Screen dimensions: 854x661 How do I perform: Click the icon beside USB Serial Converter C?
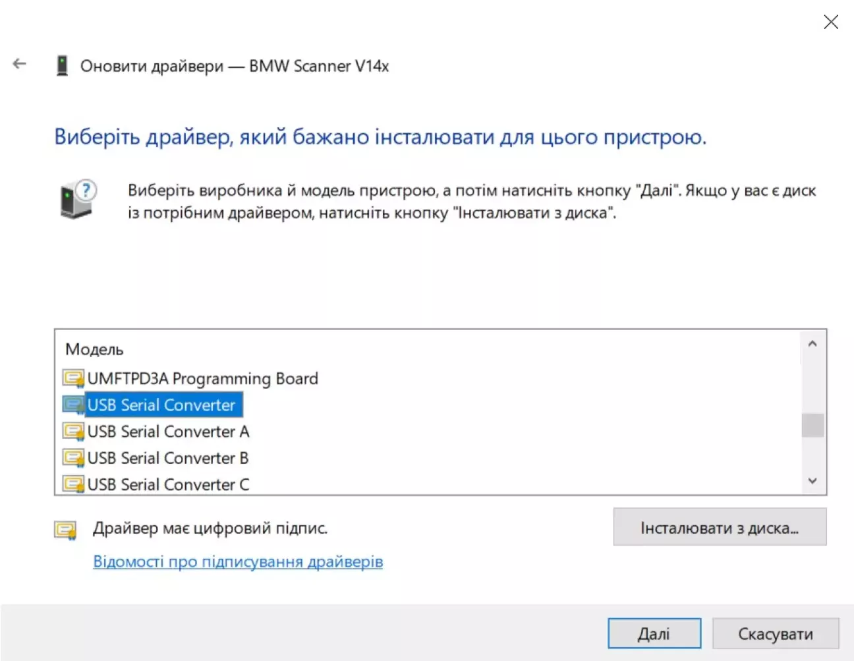click(73, 484)
